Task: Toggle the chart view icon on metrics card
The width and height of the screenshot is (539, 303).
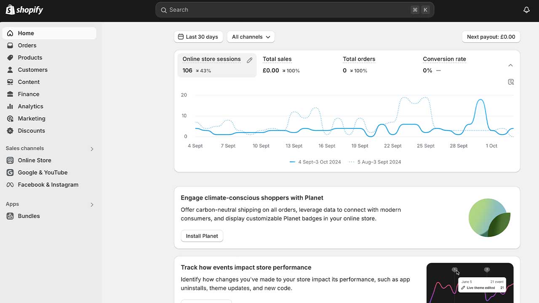Action: [x=511, y=82]
